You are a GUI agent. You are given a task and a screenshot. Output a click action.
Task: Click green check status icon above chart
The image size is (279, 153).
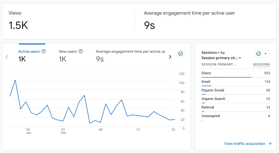[x=181, y=54]
